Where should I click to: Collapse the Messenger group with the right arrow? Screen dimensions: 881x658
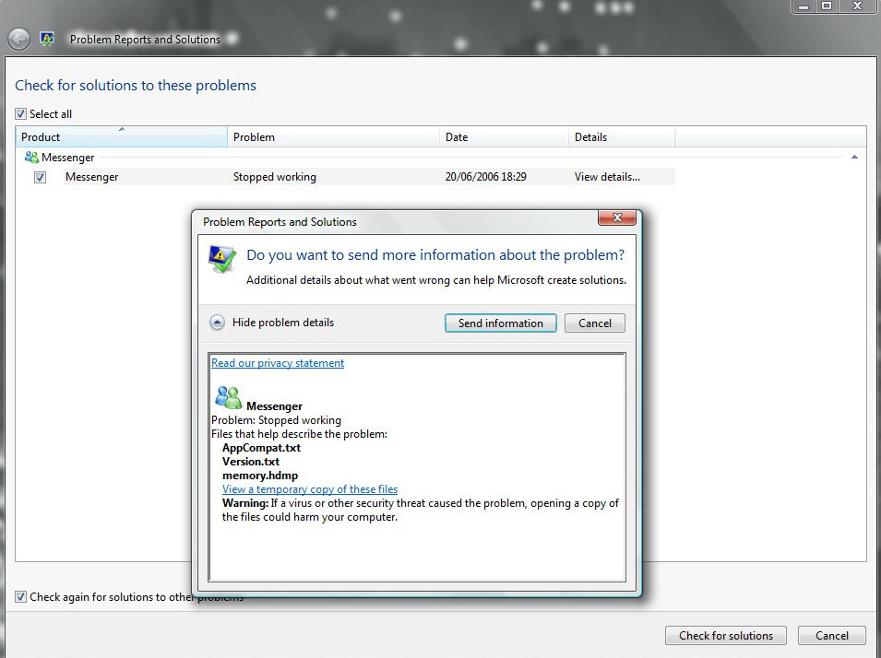(854, 158)
